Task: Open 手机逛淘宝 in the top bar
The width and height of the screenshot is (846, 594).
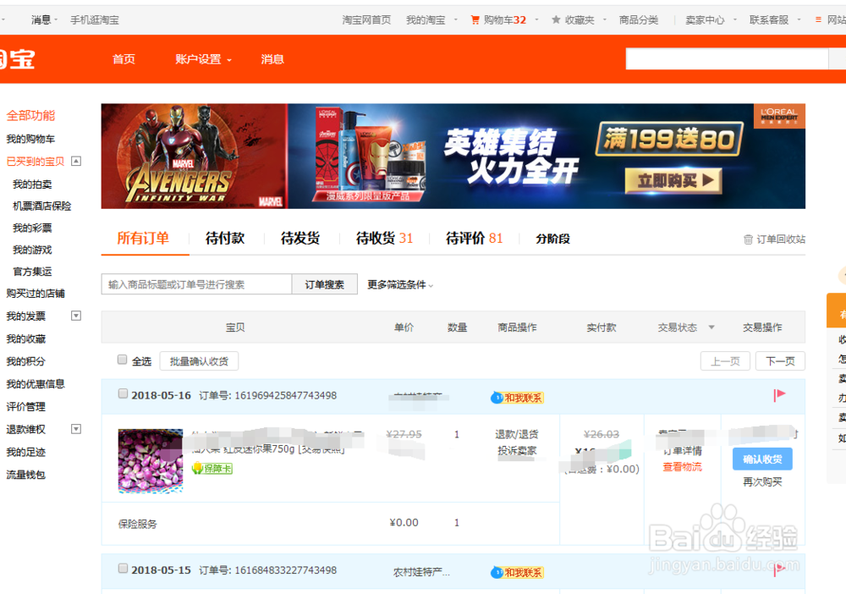Action: tap(95, 20)
